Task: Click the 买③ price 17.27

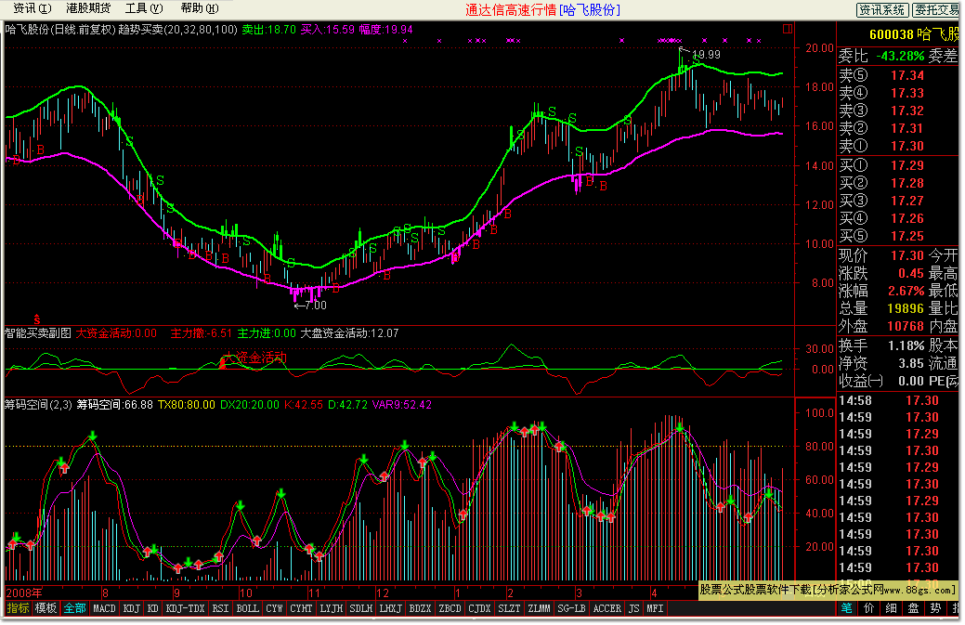Action: 907,202
